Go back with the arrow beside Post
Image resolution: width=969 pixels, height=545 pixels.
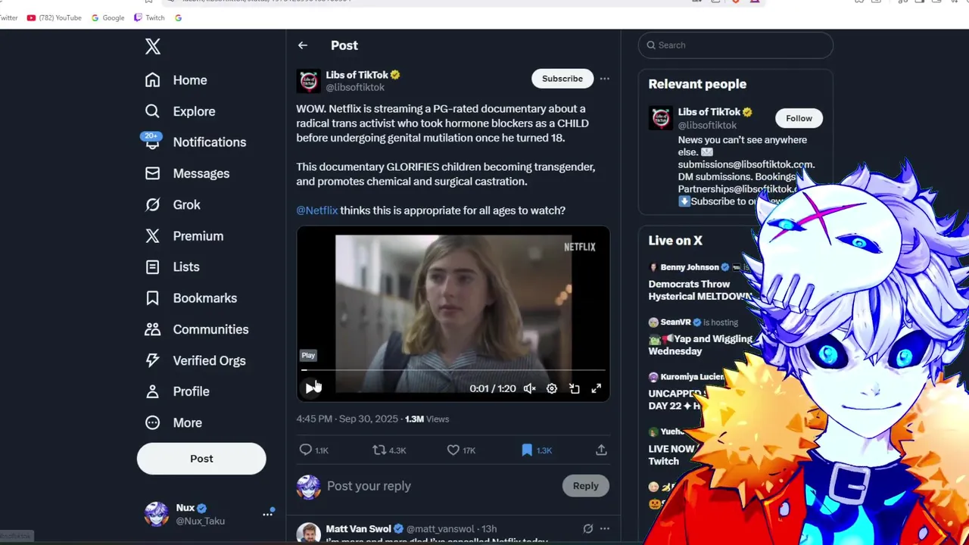pyautogui.click(x=303, y=45)
